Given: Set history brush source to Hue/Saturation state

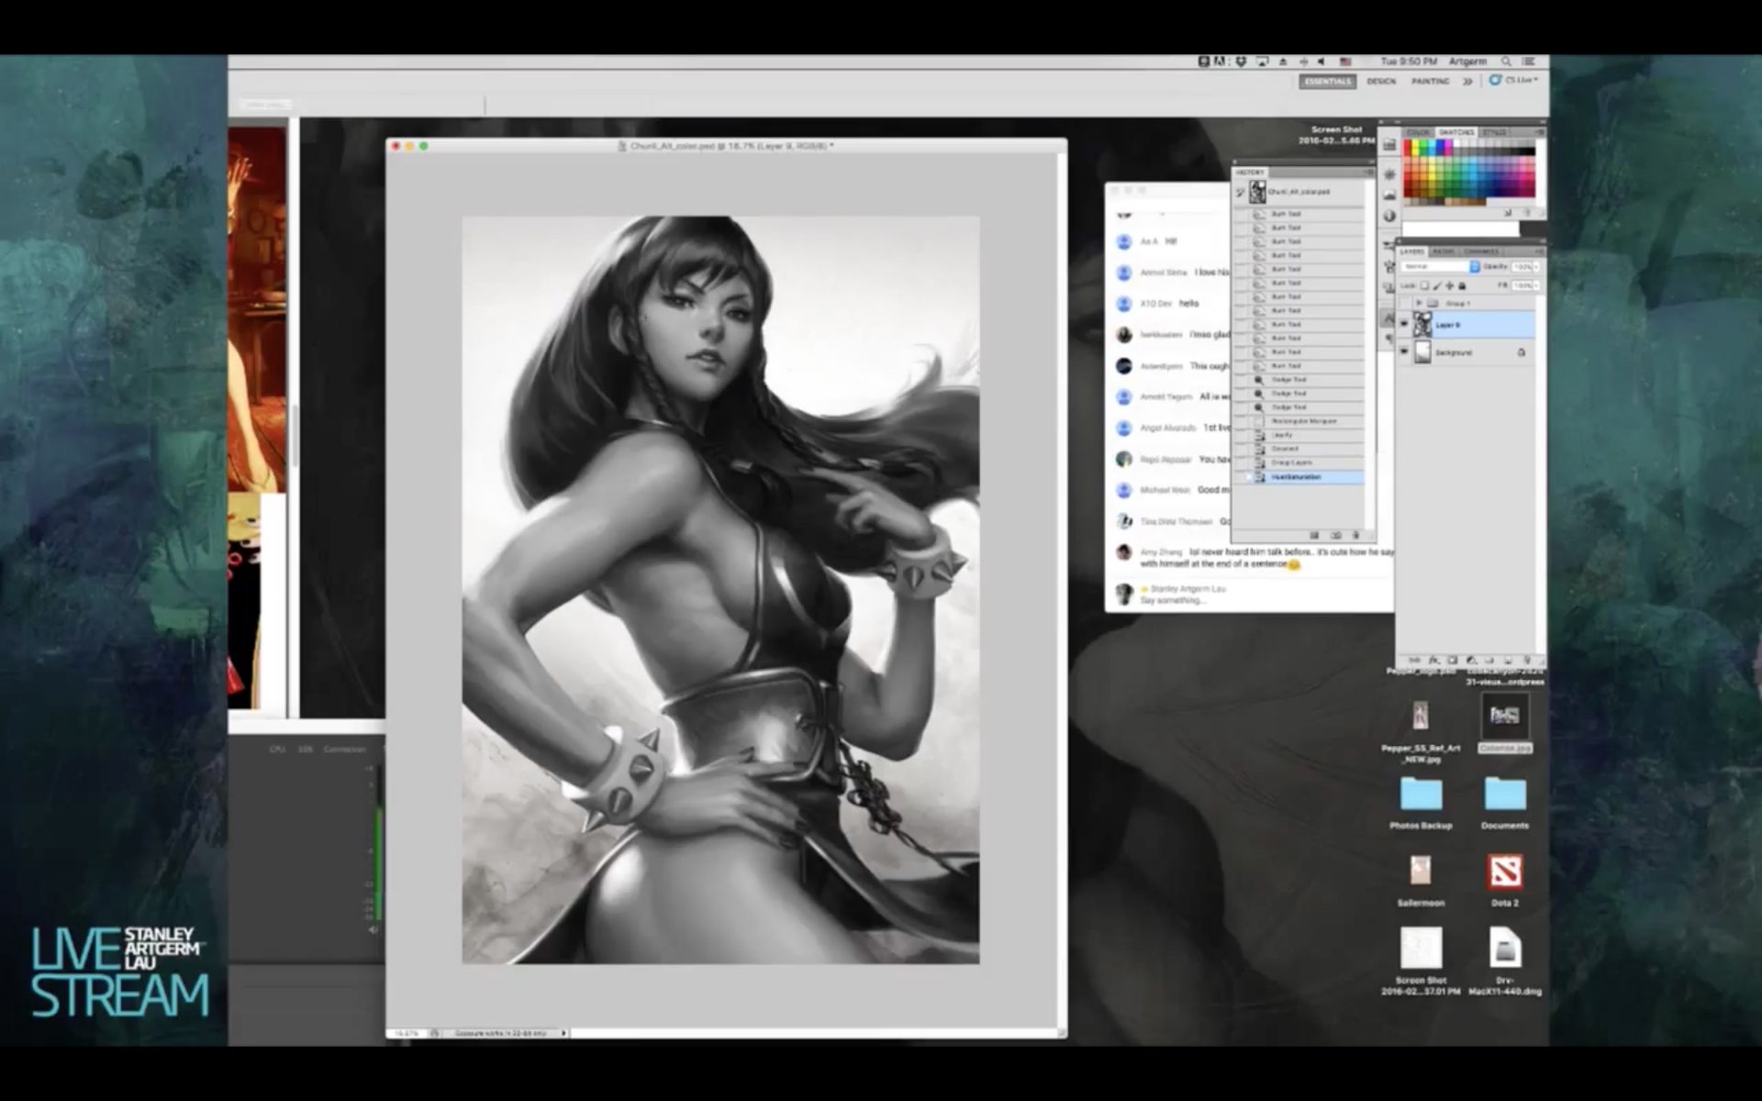Looking at the screenshot, I should click(1239, 477).
